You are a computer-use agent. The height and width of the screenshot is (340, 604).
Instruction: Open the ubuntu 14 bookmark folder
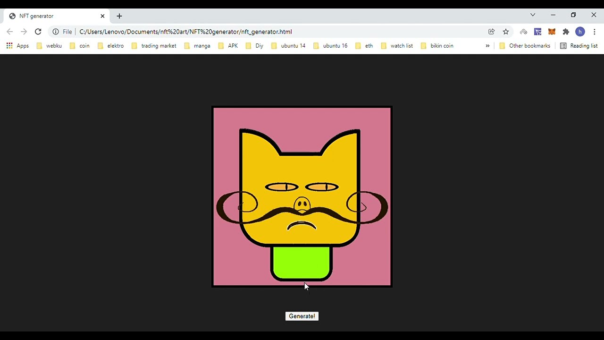pyautogui.click(x=288, y=46)
